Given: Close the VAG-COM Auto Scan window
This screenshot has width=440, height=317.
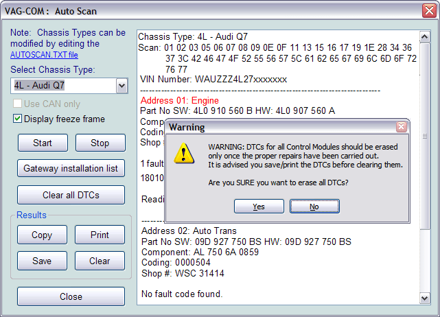Looking at the screenshot, I should (429, 11).
